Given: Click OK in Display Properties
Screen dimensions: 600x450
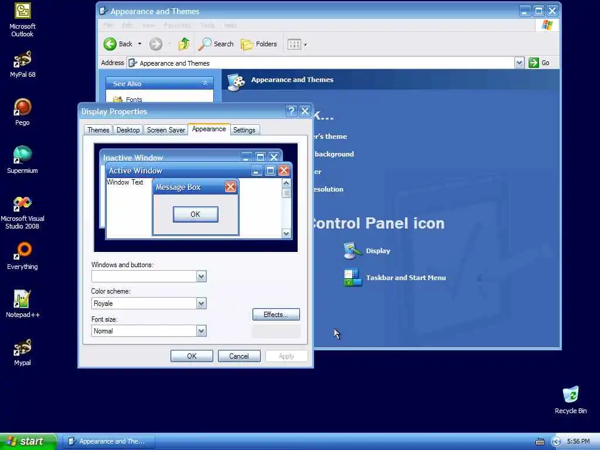Looking at the screenshot, I should [x=192, y=356].
